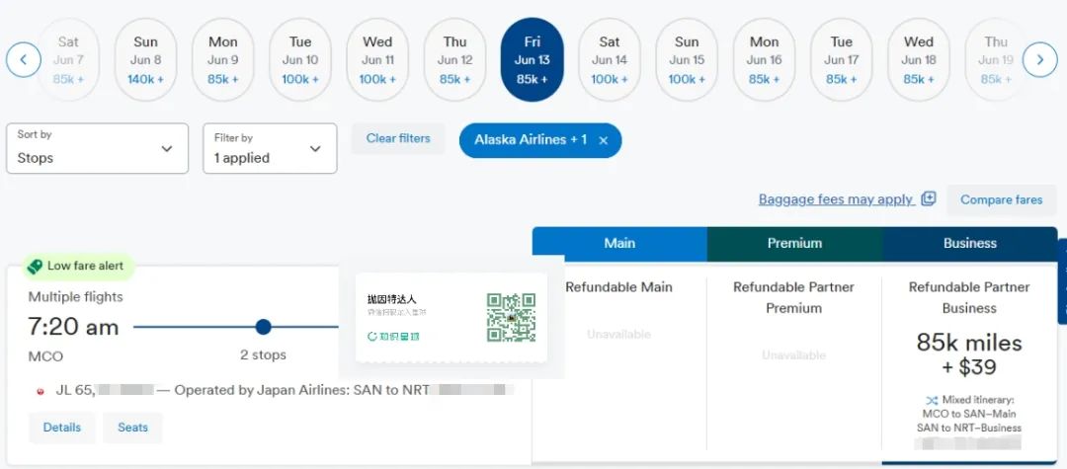Click the baggage fees info icon
The width and height of the screenshot is (1067, 469).
click(928, 198)
